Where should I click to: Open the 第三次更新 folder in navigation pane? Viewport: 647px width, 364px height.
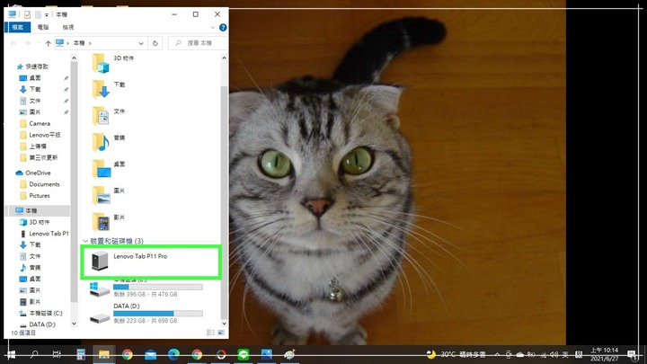(43, 157)
